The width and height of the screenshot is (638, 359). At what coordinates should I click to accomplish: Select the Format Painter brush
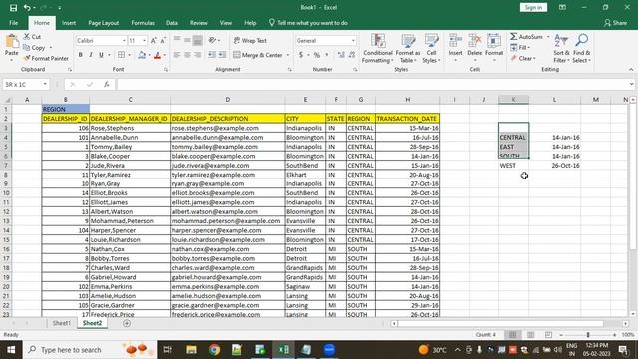[x=46, y=58]
